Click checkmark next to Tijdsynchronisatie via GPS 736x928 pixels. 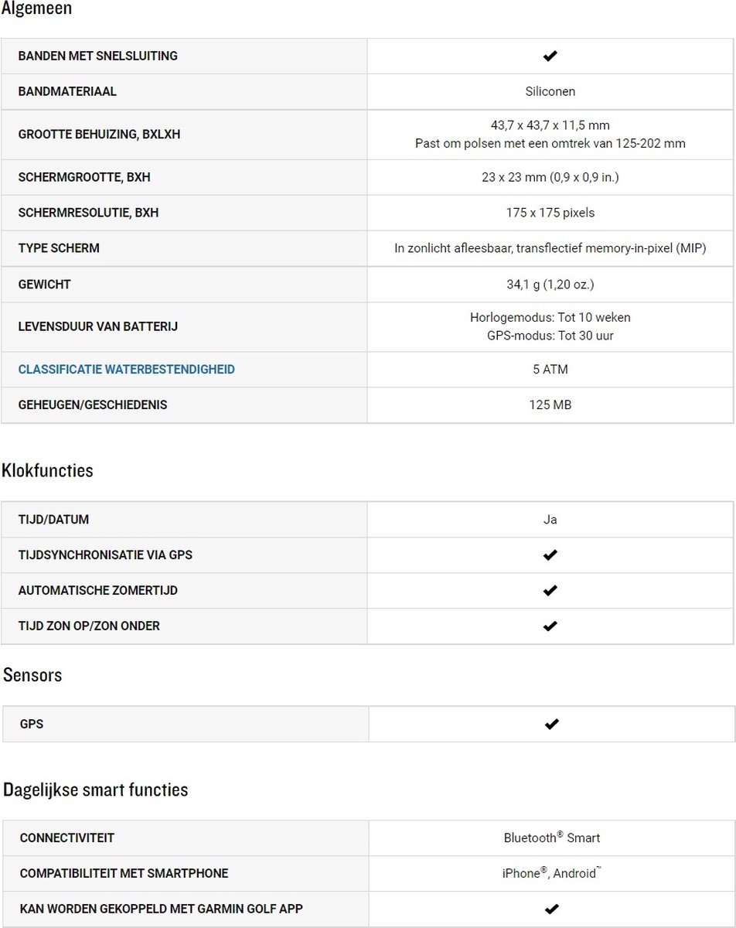click(550, 555)
